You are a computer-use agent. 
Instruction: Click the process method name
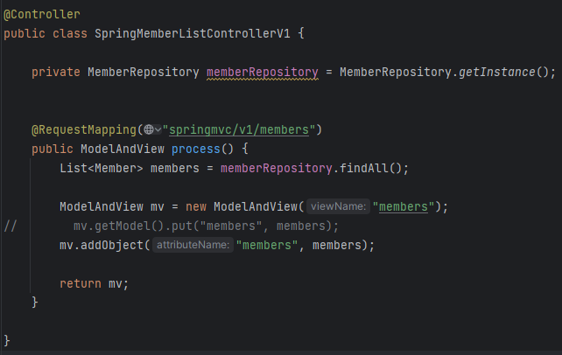(196, 149)
